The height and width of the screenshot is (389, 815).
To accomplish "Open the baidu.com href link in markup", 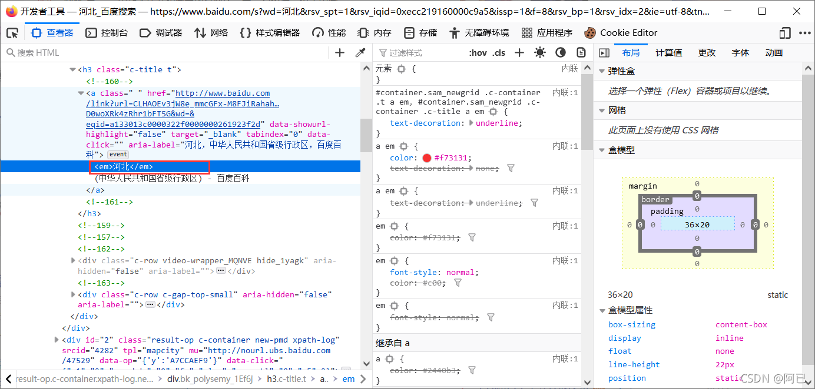I will 183,109.
